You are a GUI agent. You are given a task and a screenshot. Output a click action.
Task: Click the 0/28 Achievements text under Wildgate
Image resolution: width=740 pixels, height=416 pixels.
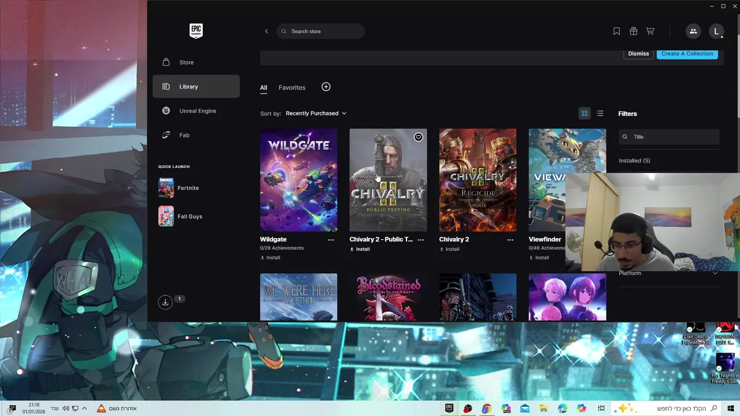coord(282,248)
